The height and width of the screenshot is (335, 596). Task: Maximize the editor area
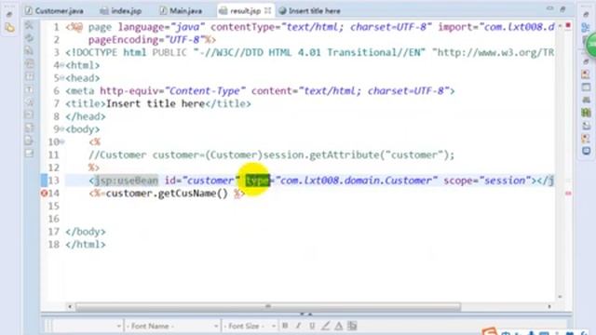pos(562,8)
